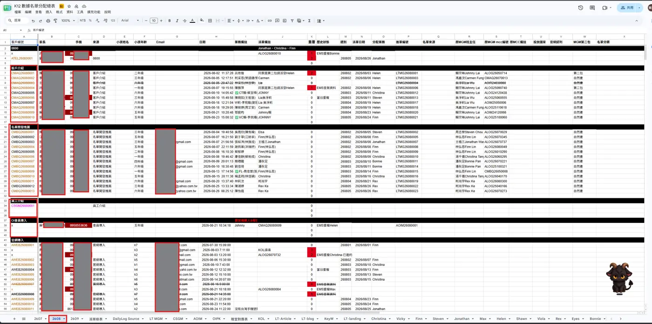Toggle bold formatting
Viewport: 652px width, 324px height.
pyautogui.click(x=170, y=20)
